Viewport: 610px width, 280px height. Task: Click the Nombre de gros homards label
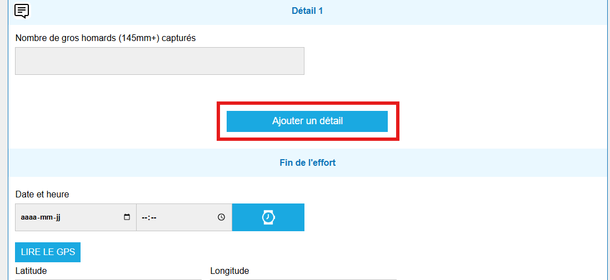pos(106,38)
